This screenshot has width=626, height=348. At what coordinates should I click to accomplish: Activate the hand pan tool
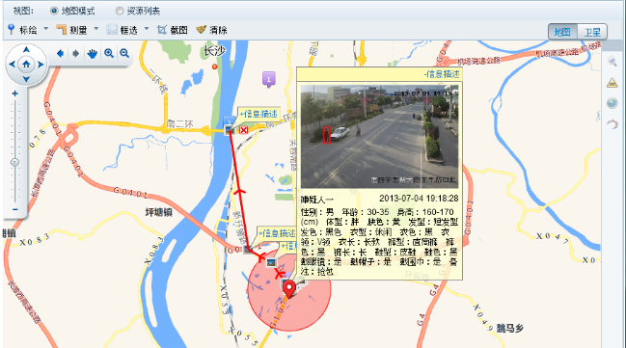coord(93,53)
